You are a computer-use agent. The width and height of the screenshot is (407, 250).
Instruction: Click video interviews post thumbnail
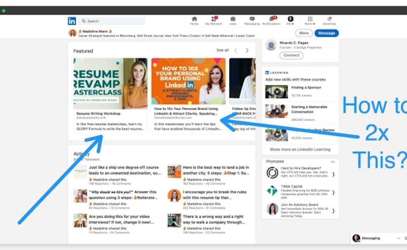coord(80,220)
